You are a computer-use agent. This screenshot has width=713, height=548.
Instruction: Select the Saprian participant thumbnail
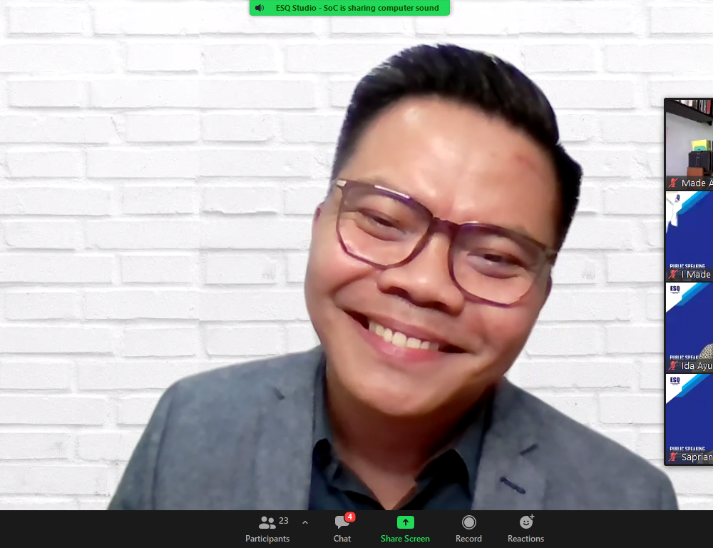690,417
